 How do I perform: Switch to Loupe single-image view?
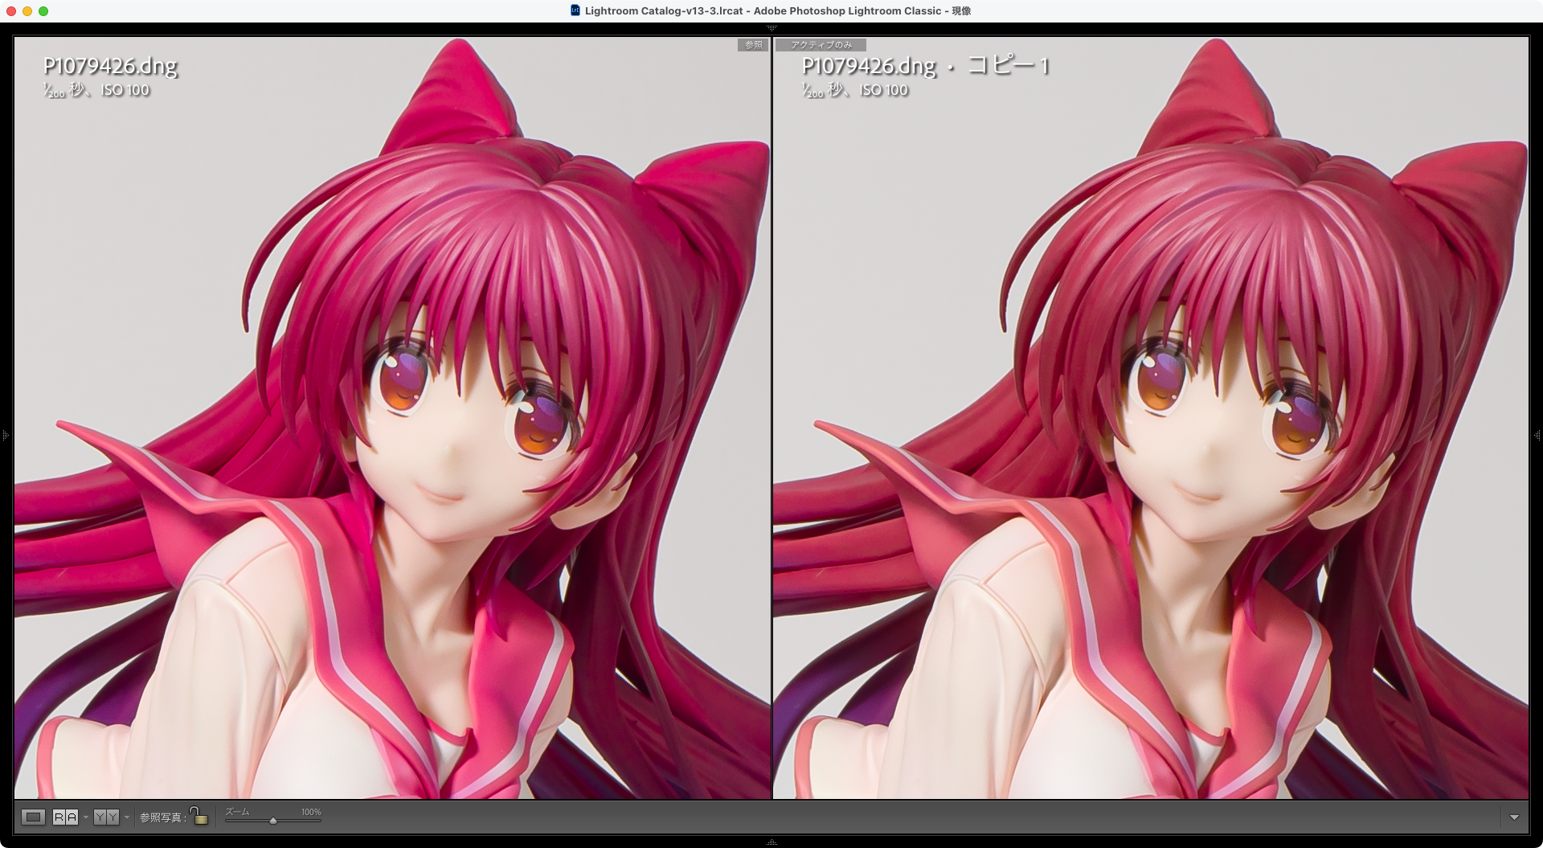[33, 817]
